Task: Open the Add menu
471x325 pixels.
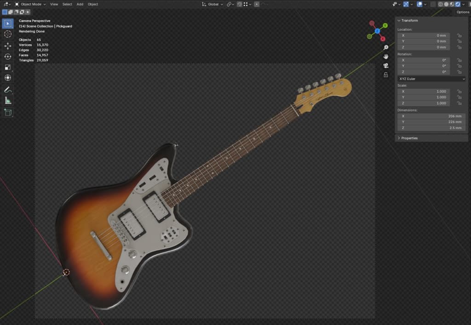Action: click(80, 4)
